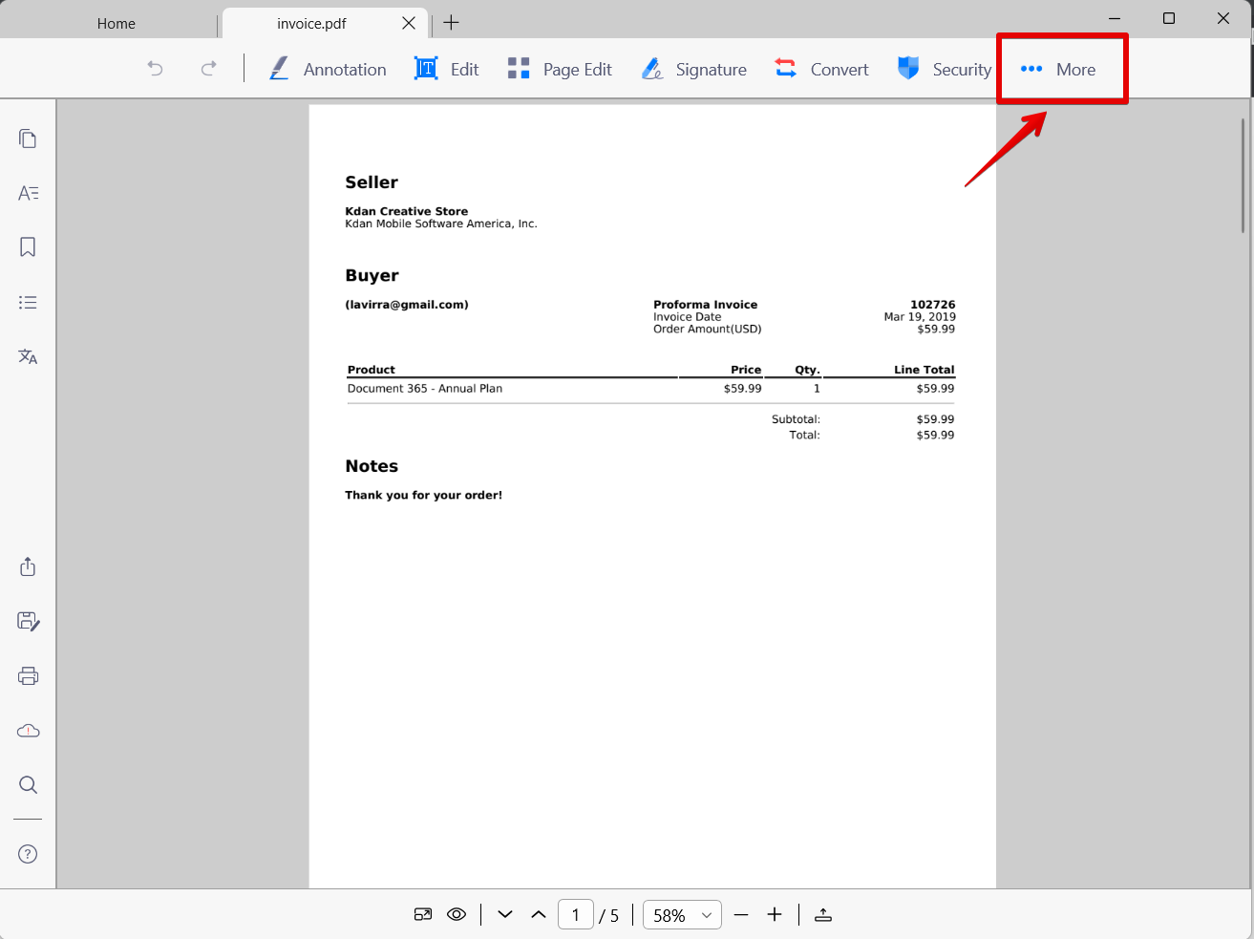Click the cloud upload icon
Image resolution: width=1254 pixels, height=939 pixels.
click(28, 731)
